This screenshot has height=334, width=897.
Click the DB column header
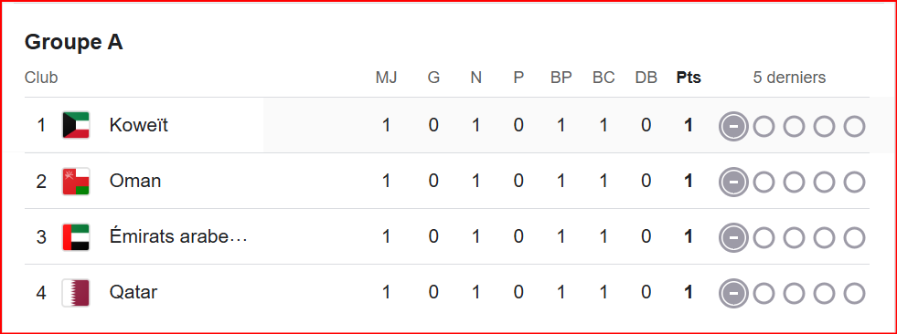click(x=646, y=78)
